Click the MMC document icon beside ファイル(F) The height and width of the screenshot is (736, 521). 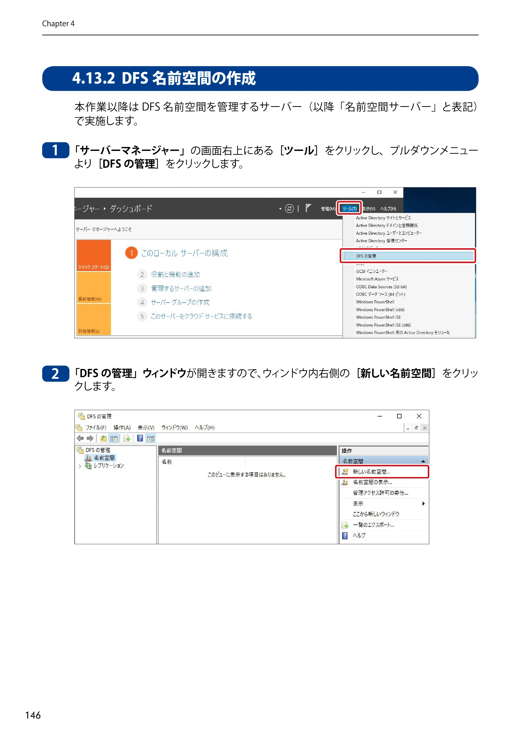(x=79, y=428)
